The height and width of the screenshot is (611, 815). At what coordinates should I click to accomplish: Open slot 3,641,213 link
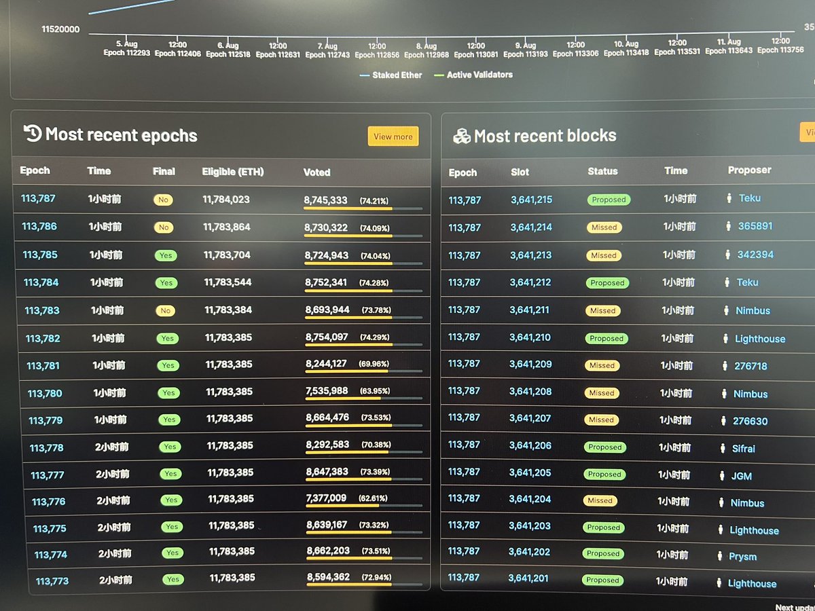point(531,255)
